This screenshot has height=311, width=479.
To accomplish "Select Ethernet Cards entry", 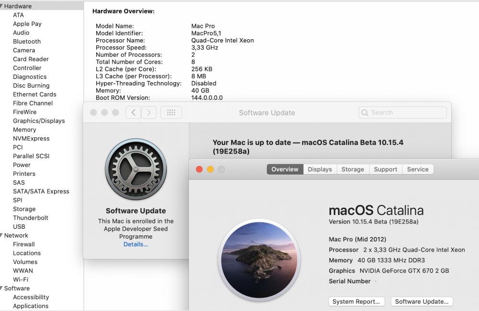I will click(x=34, y=94).
